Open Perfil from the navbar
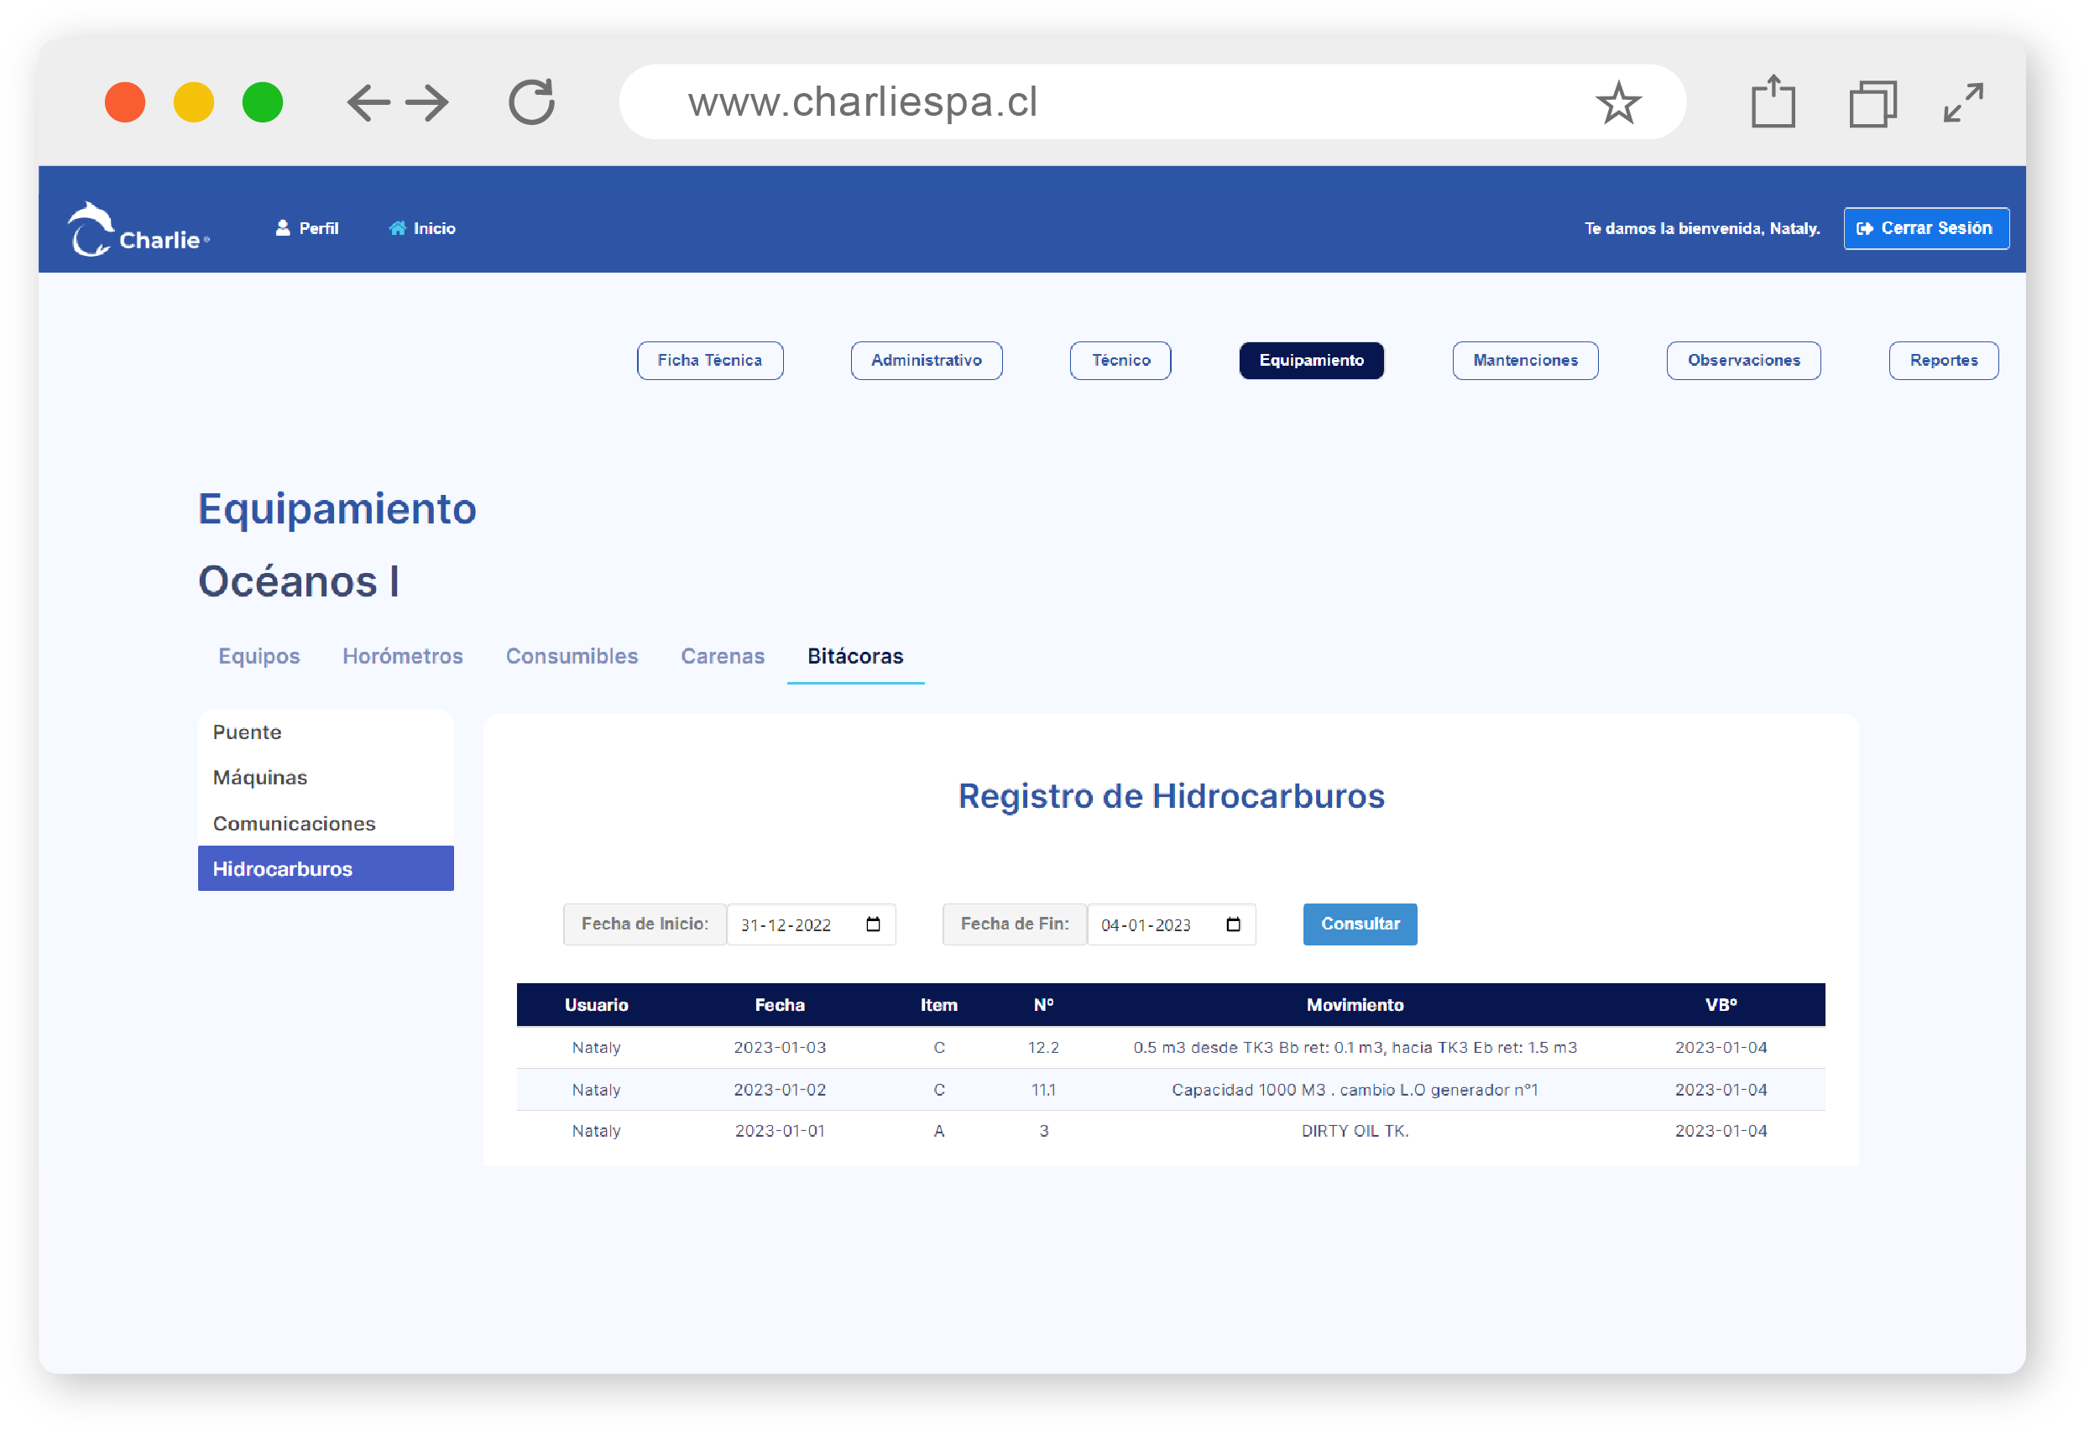 (307, 228)
